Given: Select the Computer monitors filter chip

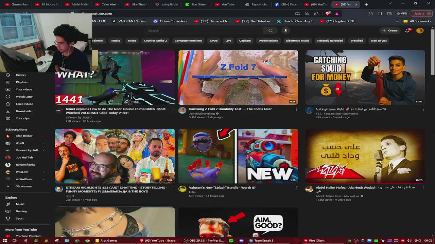Looking at the screenshot, I should [x=188, y=41].
